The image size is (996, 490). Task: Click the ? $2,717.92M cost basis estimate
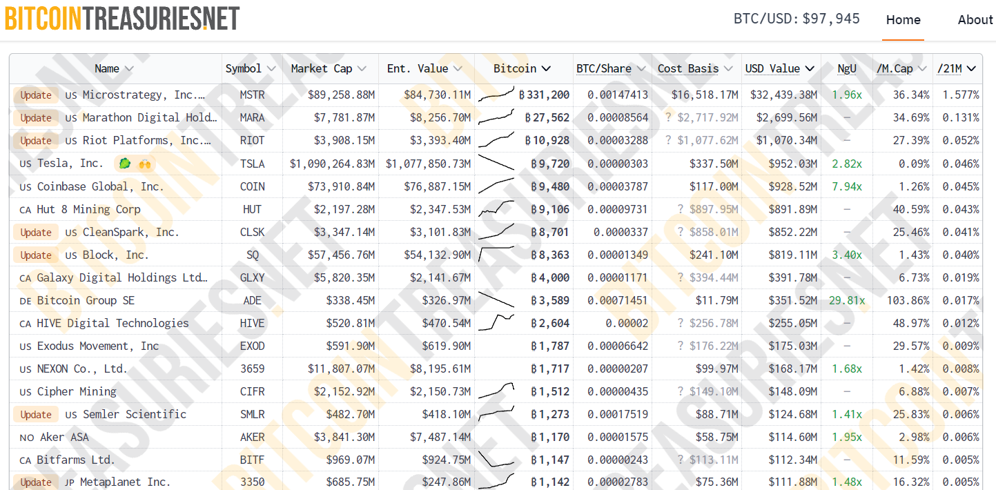[701, 117]
